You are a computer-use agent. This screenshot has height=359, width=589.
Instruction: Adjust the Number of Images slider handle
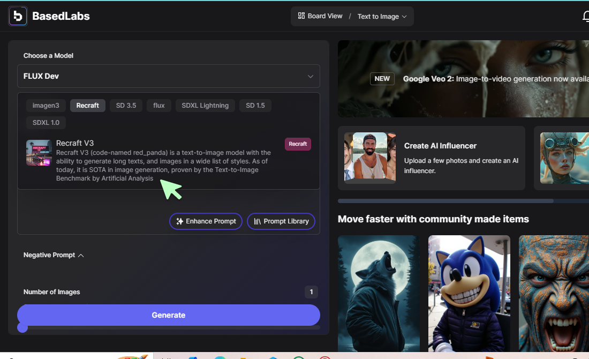tap(22, 328)
